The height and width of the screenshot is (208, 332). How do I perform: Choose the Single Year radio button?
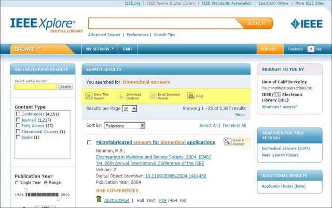(17, 183)
